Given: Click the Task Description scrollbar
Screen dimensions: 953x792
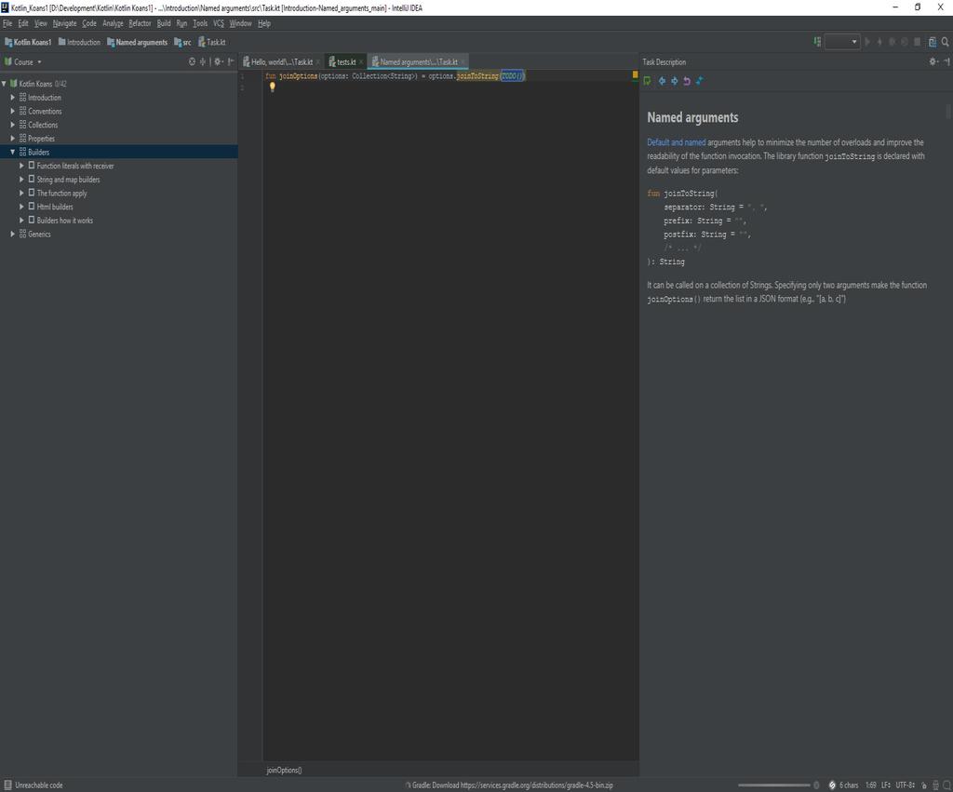Looking at the screenshot, I should (947, 112).
